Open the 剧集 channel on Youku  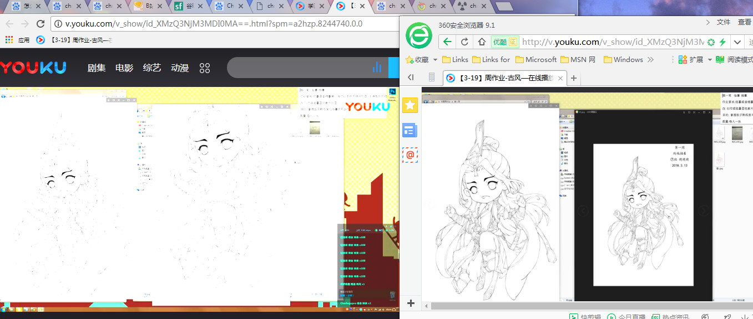click(x=97, y=68)
